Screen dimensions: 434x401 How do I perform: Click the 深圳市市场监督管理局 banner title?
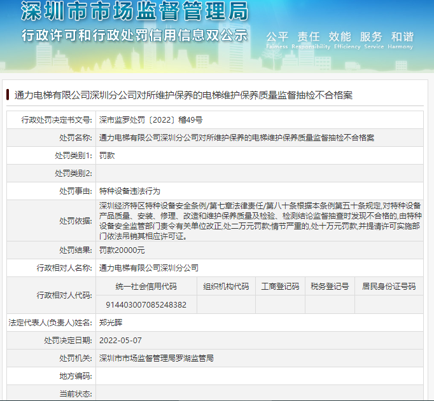(x=135, y=11)
